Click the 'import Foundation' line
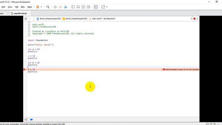Viewport: 222px width, 125px height. point(38,40)
